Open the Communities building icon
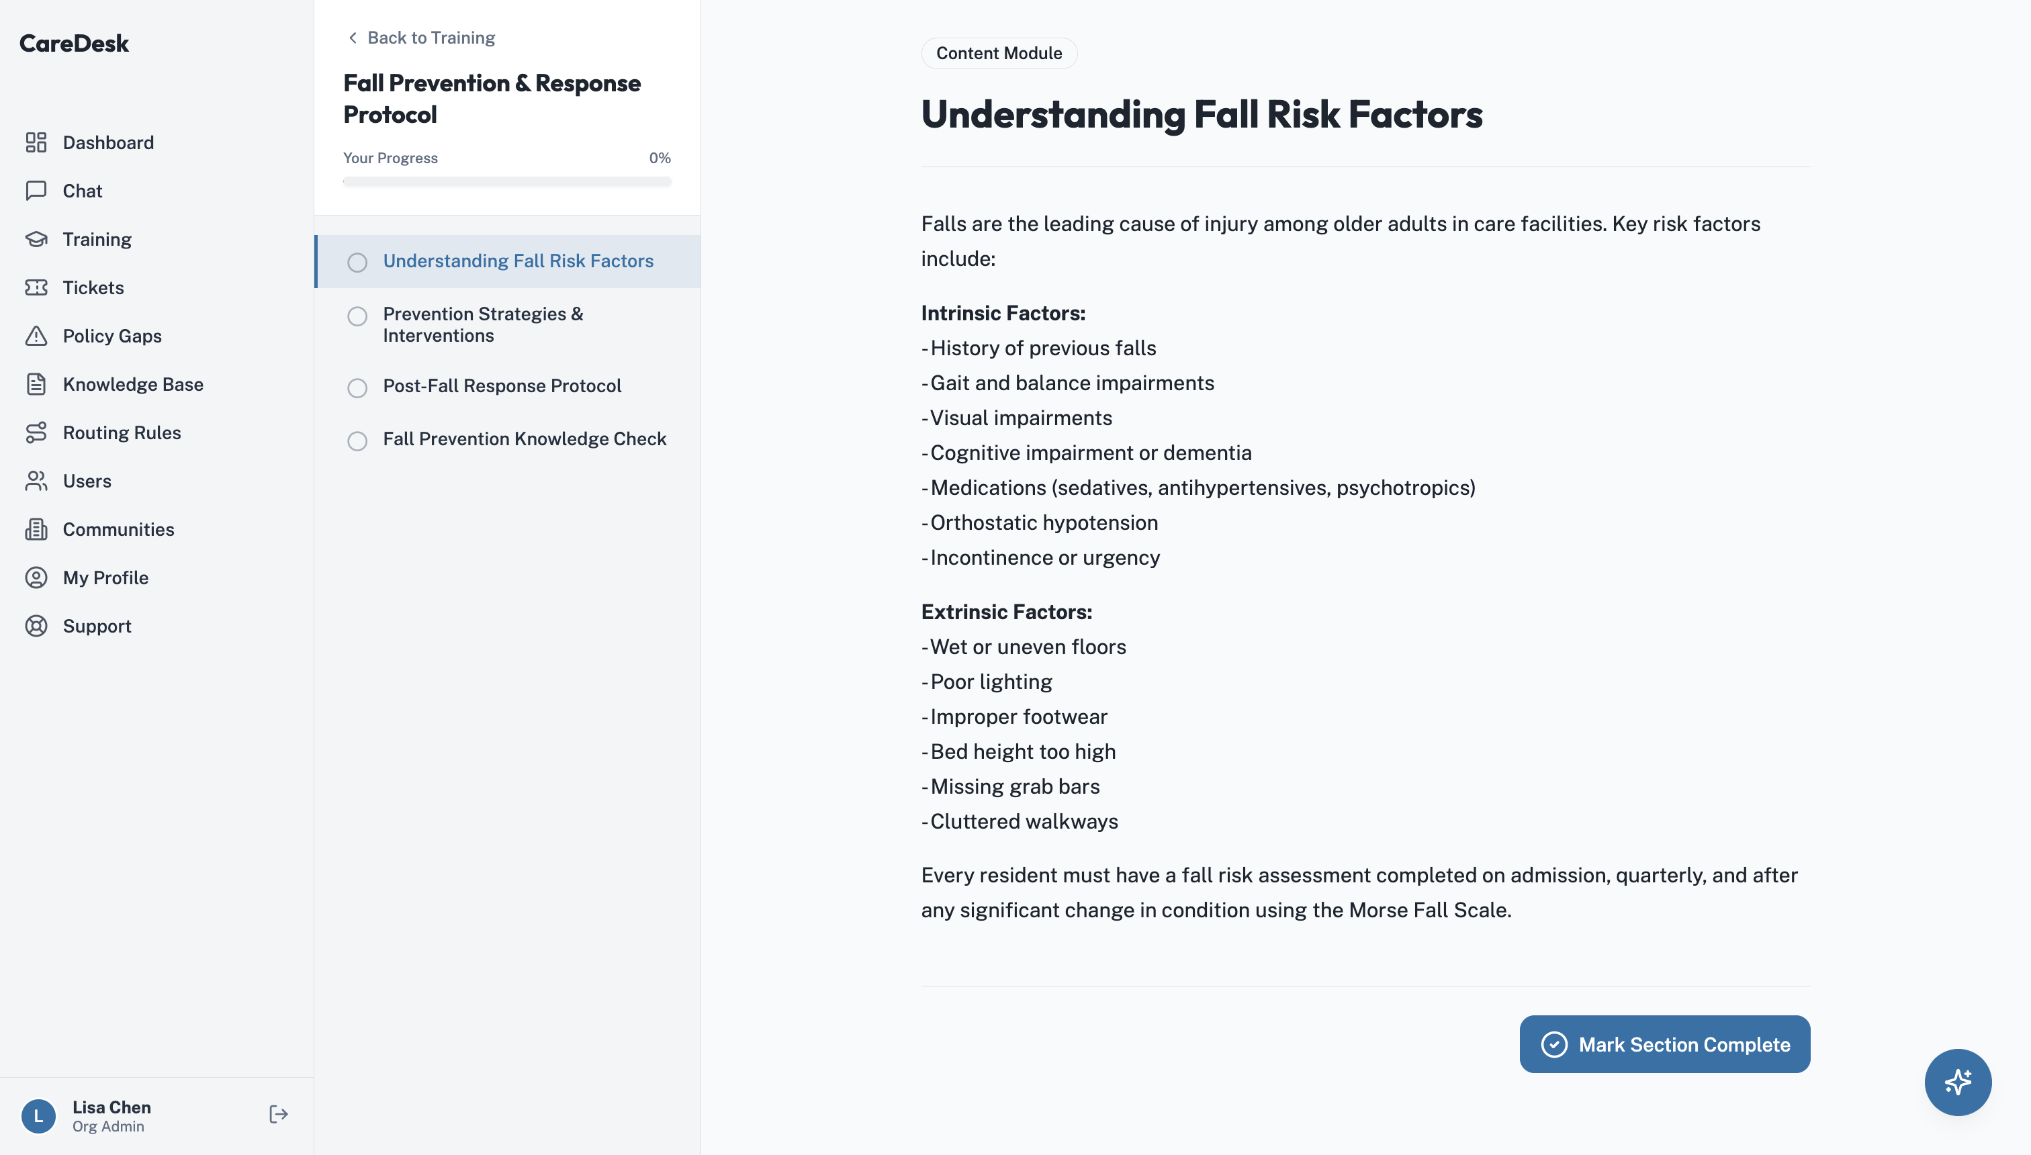 click(36, 530)
